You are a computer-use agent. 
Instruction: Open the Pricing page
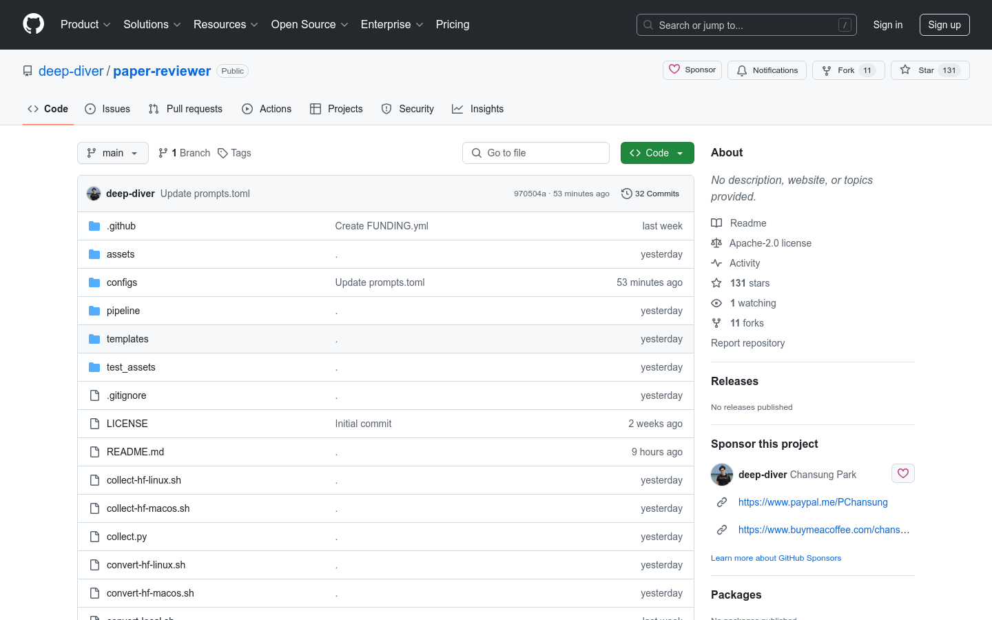(453, 24)
